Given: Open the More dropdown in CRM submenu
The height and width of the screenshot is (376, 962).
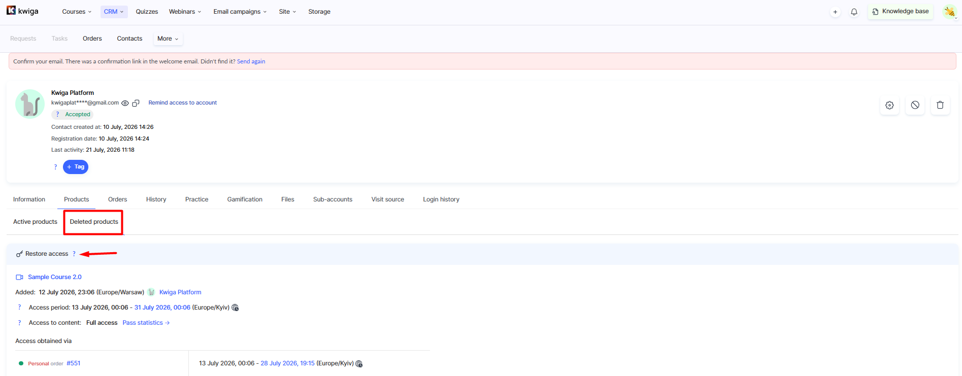Looking at the screenshot, I should 168,39.
